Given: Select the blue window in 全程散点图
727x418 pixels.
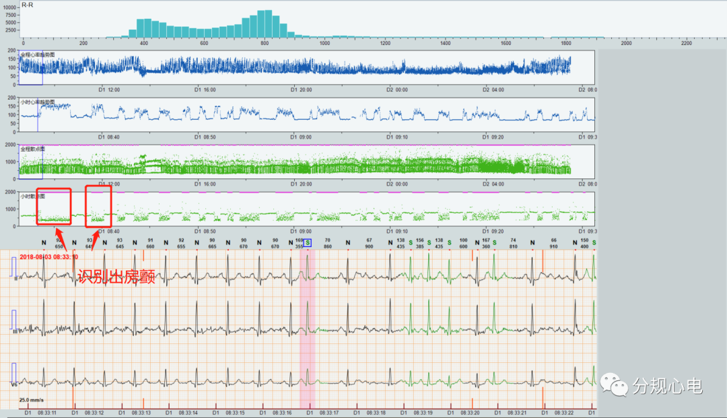Looking at the screenshot, I should coord(30,162).
